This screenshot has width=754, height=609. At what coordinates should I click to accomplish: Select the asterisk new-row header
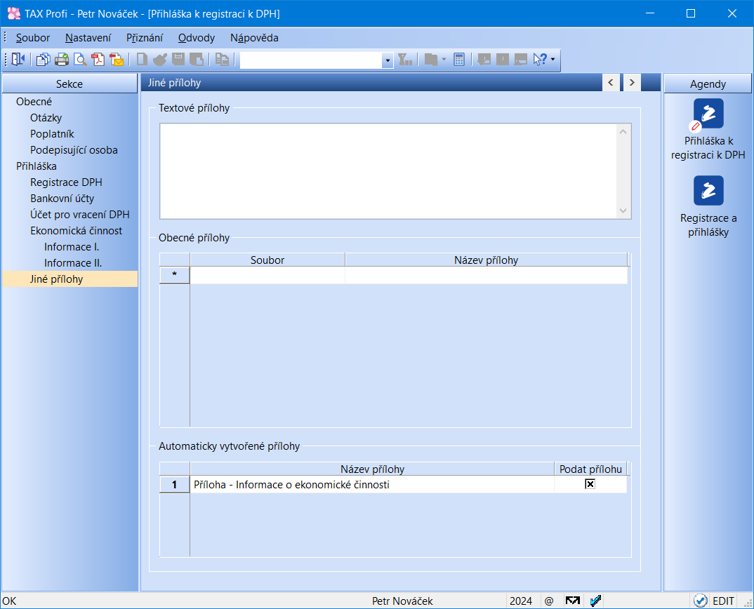[x=175, y=275]
